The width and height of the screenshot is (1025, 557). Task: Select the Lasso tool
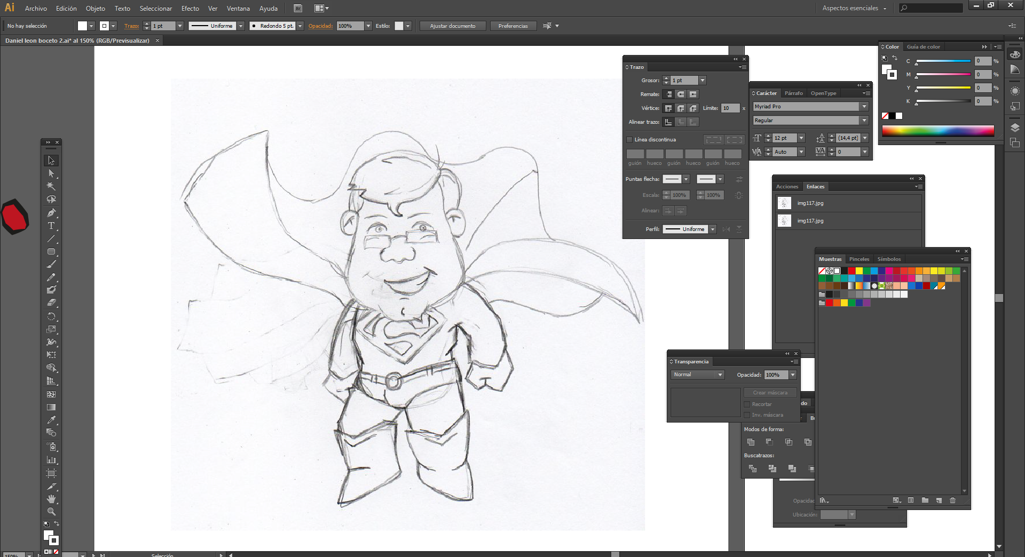(51, 200)
